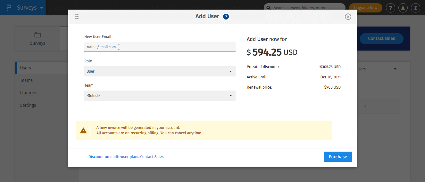Expand the Team select dropdown

click(160, 96)
